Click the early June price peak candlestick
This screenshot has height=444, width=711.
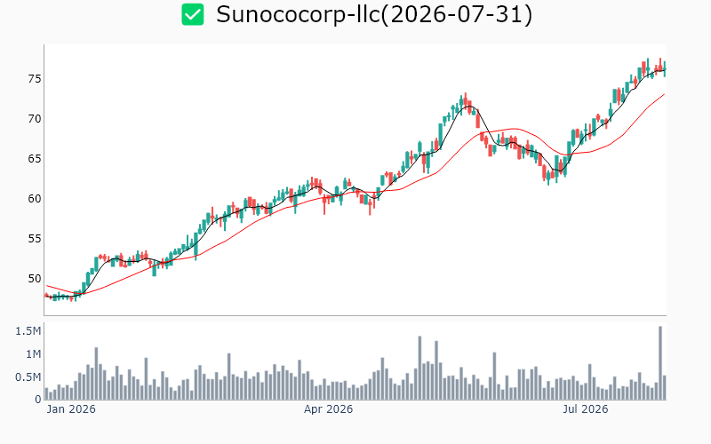465,100
